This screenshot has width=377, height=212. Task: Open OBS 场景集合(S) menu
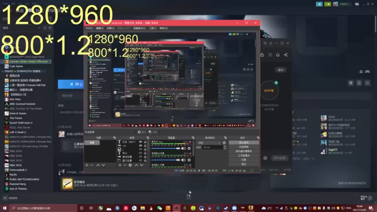tap(139, 28)
